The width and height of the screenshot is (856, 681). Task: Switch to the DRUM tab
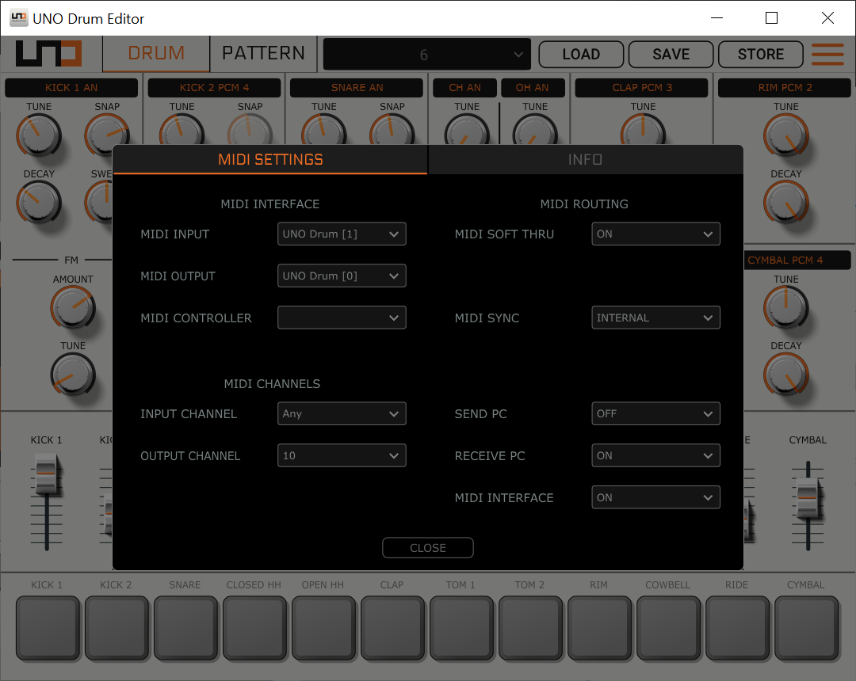[156, 53]
